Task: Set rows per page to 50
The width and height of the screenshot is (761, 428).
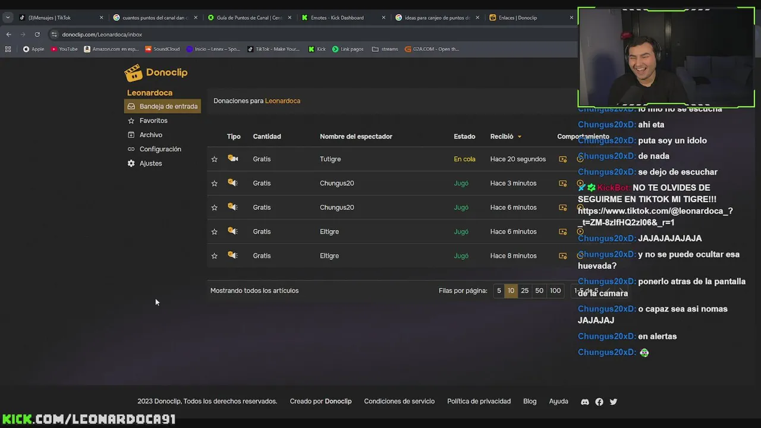Action: point(539,291)
